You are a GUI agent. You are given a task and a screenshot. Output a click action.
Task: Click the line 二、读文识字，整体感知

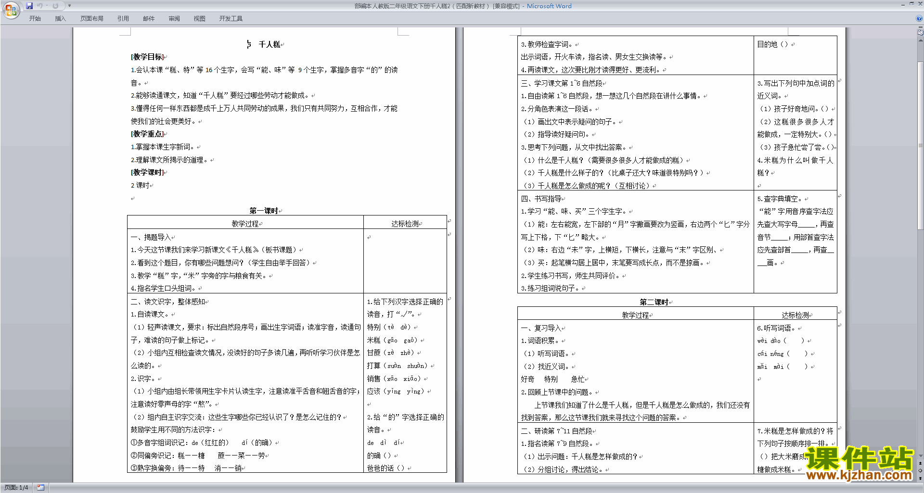[167, 302]
